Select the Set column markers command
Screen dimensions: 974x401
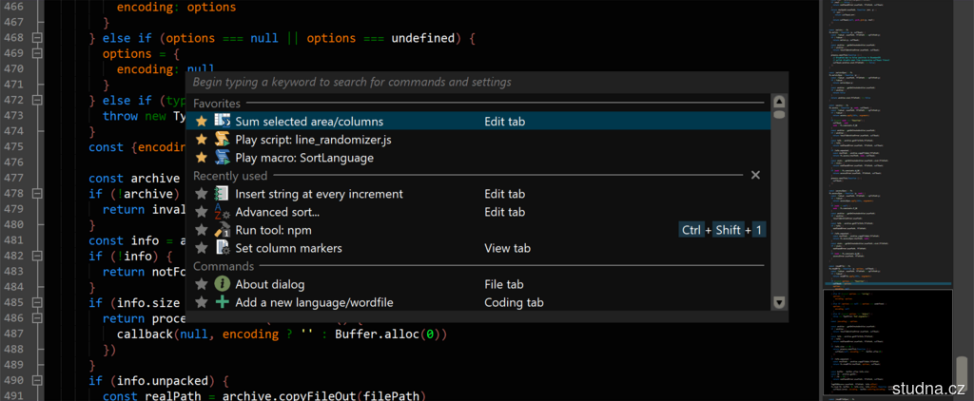click(288, 248)
